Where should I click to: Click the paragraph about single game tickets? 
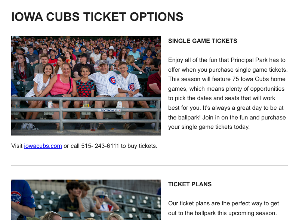point(227,93)
